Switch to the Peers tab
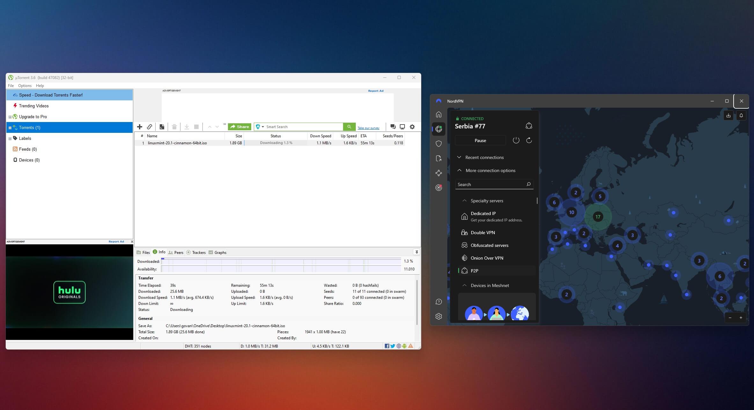This screenshot has height=410, width=754. point(176,252)
